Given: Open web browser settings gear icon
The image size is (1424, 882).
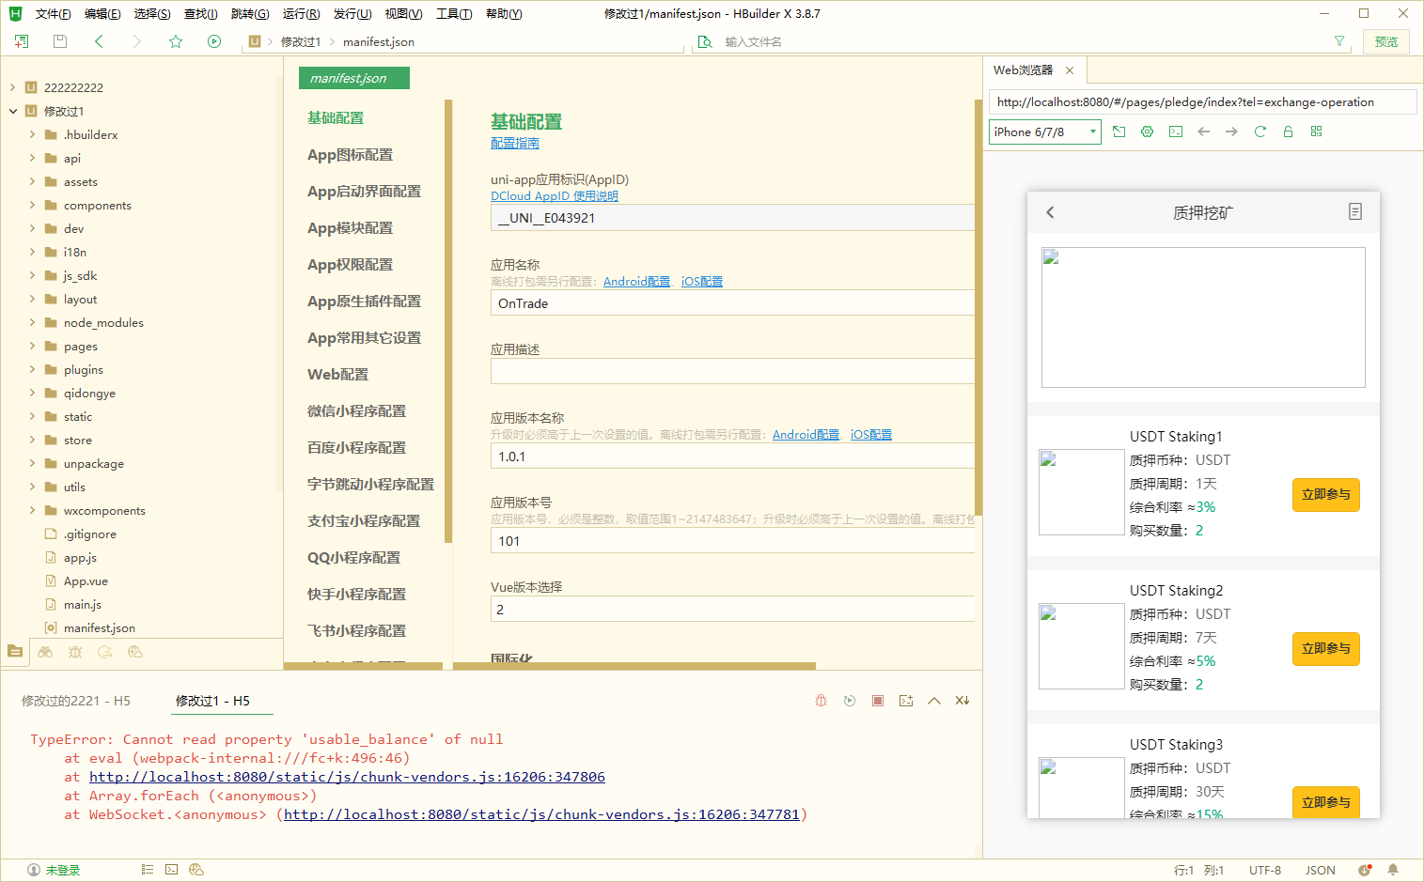Looking at the screenshot, I should tap(1147, 132).
